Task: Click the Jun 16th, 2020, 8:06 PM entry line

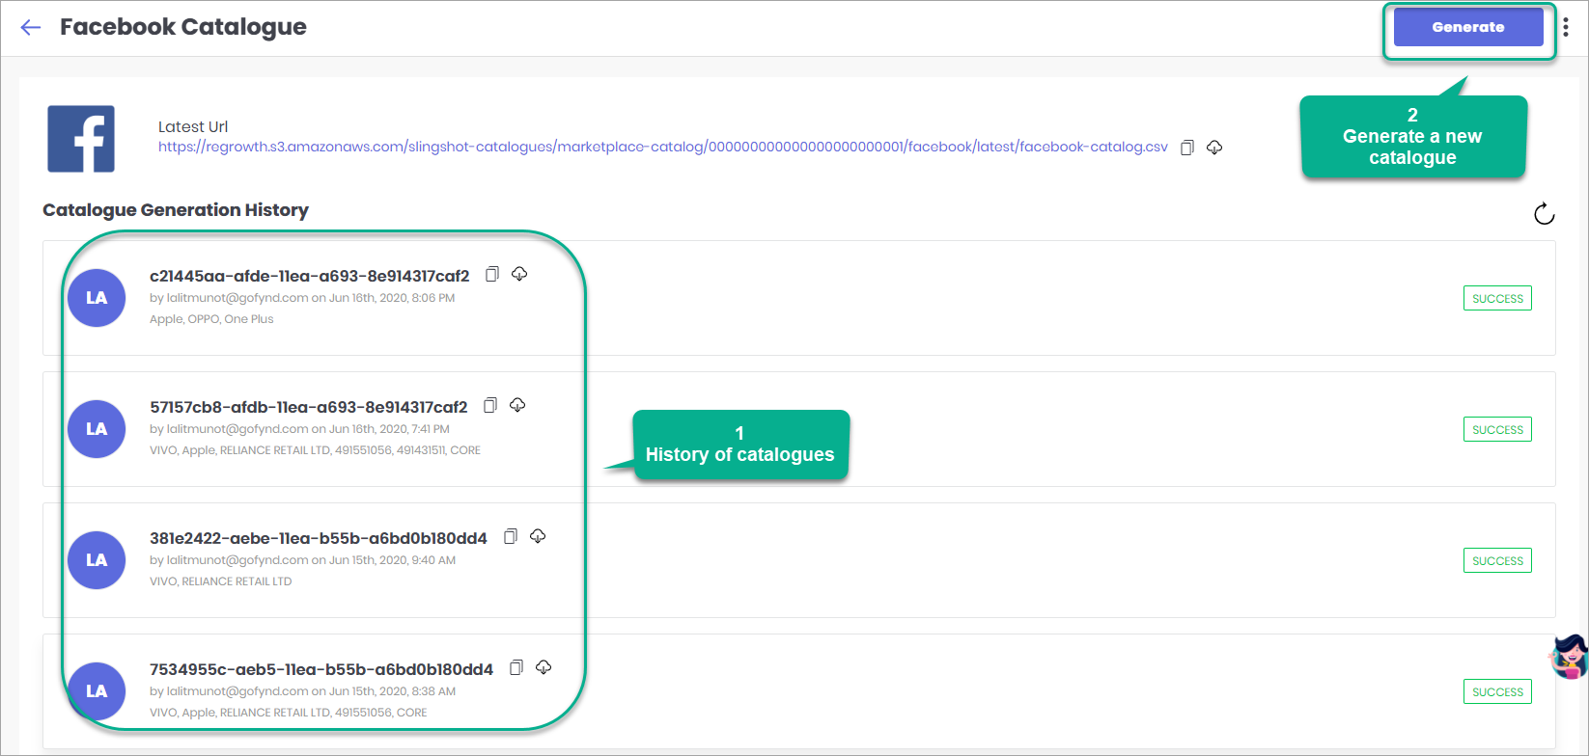Action: [302, 298]
